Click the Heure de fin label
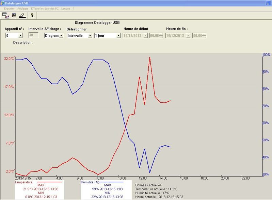 click(177, 29)
